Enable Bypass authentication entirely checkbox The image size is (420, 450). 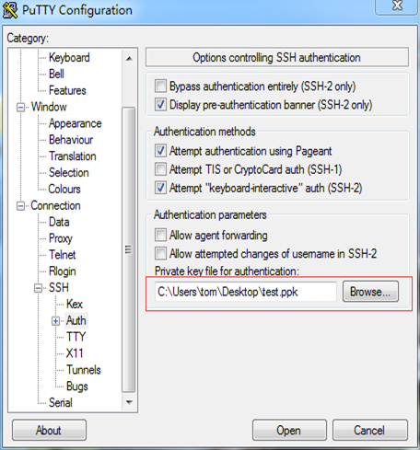pyautogui.click(x=160, y=86)
